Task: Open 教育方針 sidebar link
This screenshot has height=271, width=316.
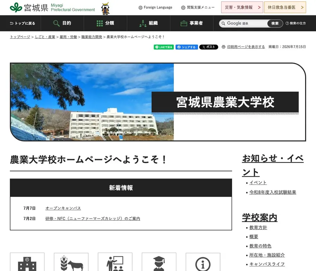Action: tap(258, 228)
